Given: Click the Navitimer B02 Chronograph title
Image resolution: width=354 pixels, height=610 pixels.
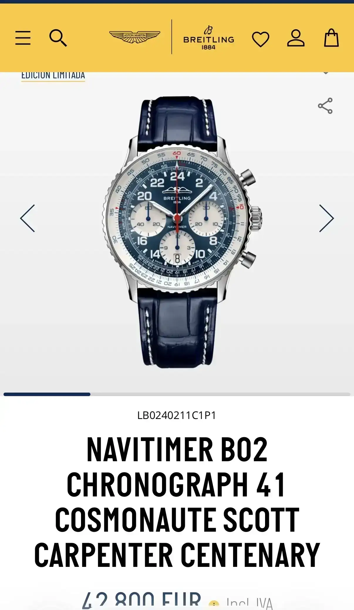Looking at the screenshot, I should (x=177, y=502).
